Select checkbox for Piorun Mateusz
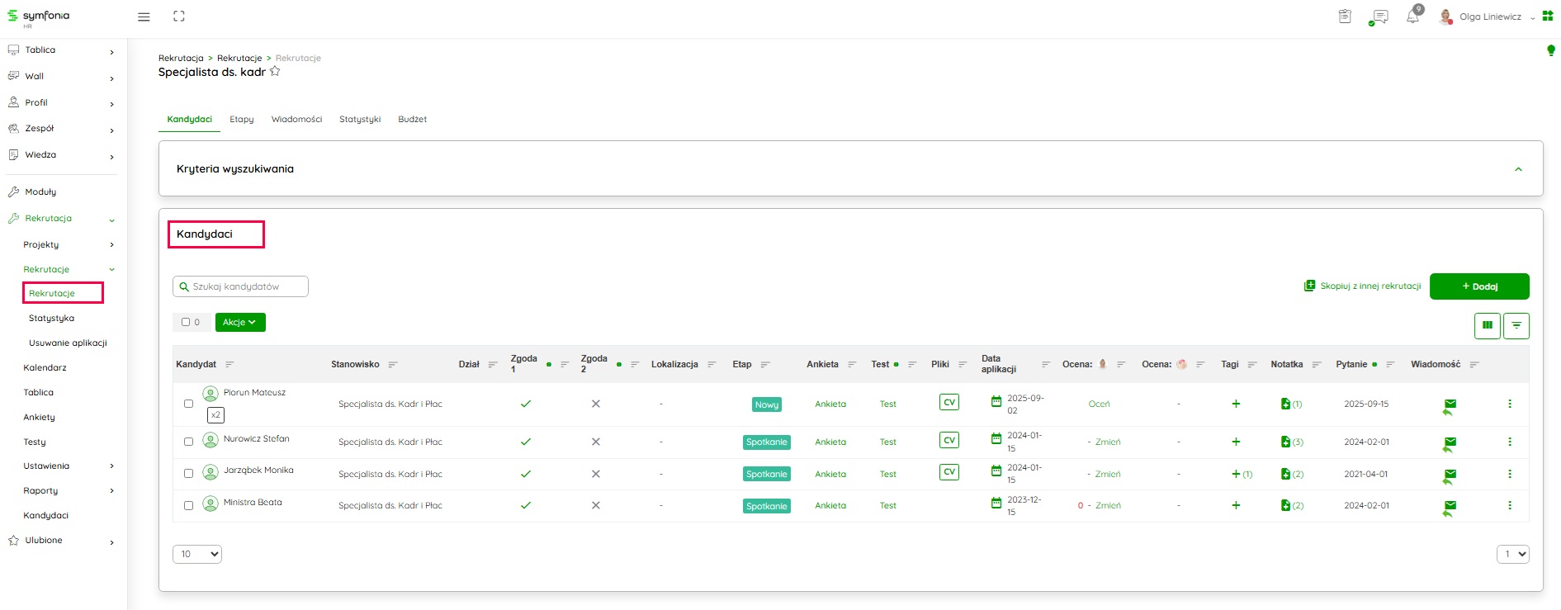Viewport: 1561px width, 610px height. pyautogui.click(x=188, y=404)
